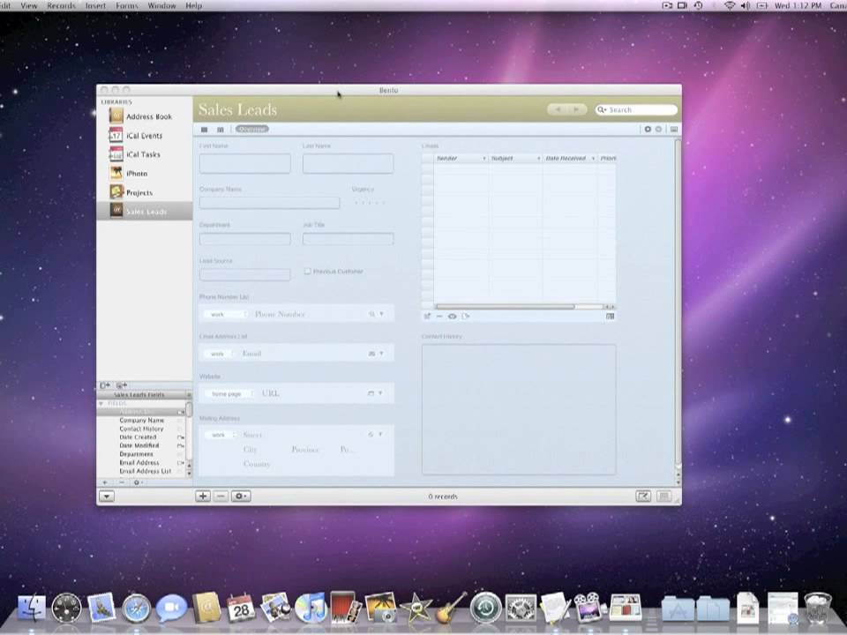
Task: Go to the previous record arrow
Action: pyautogui.click(x=557, y=109)
